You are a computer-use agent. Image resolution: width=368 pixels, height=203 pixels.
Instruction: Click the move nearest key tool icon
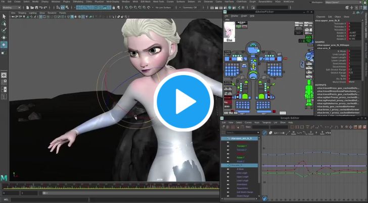point(223,127)
